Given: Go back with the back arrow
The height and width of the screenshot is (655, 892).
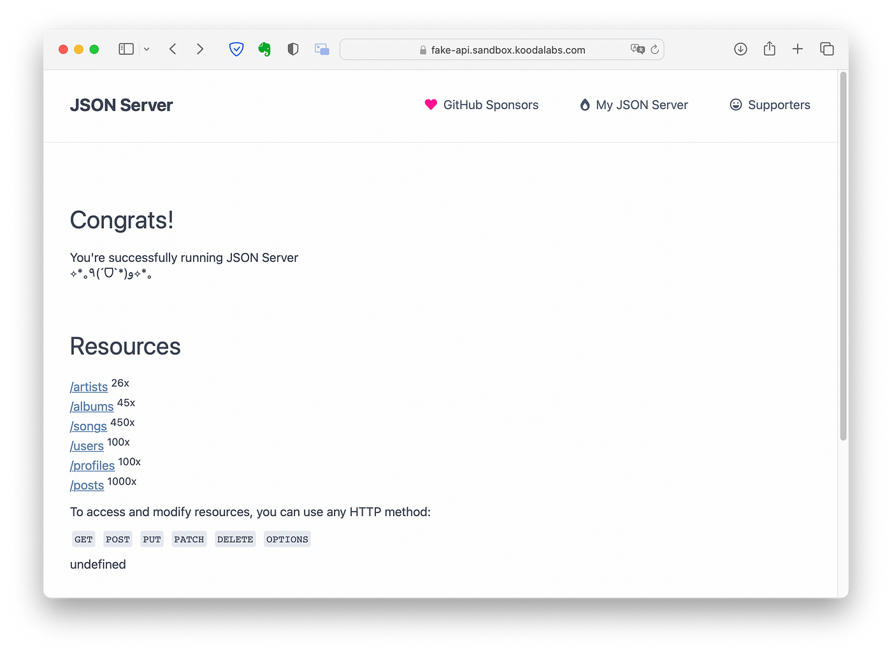Looking at the screenshot, I should [173, 49].
